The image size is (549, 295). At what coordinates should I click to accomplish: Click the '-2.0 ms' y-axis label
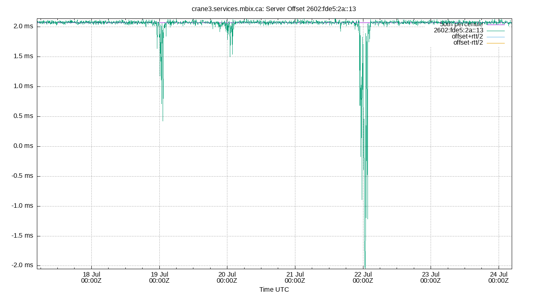pos(23,265)
